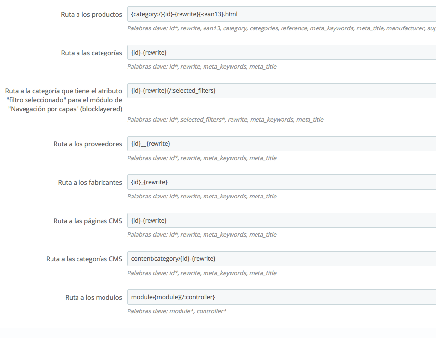
Task: Click the 'Ruta a los productos' label
Action: tap(92, 14)
